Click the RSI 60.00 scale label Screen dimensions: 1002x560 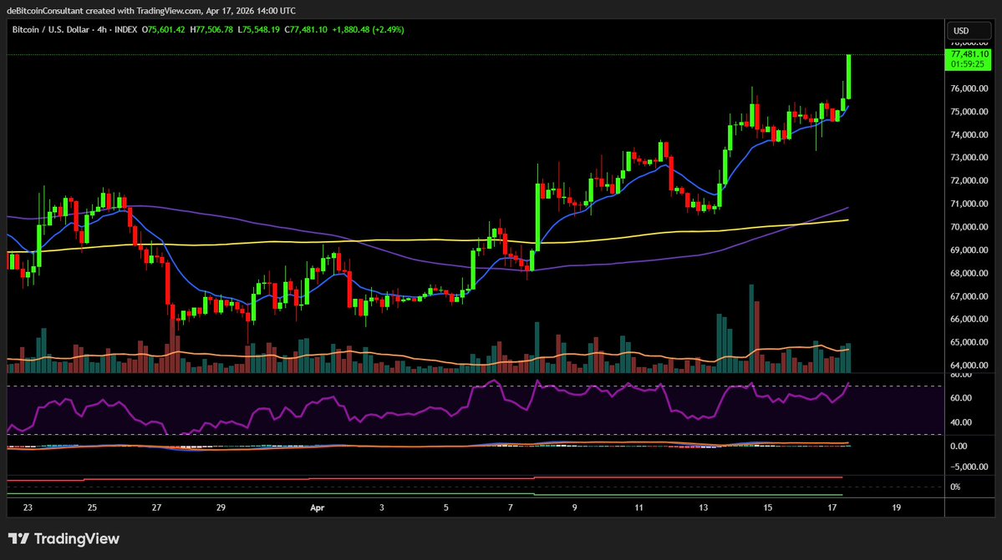coord(961,398)
